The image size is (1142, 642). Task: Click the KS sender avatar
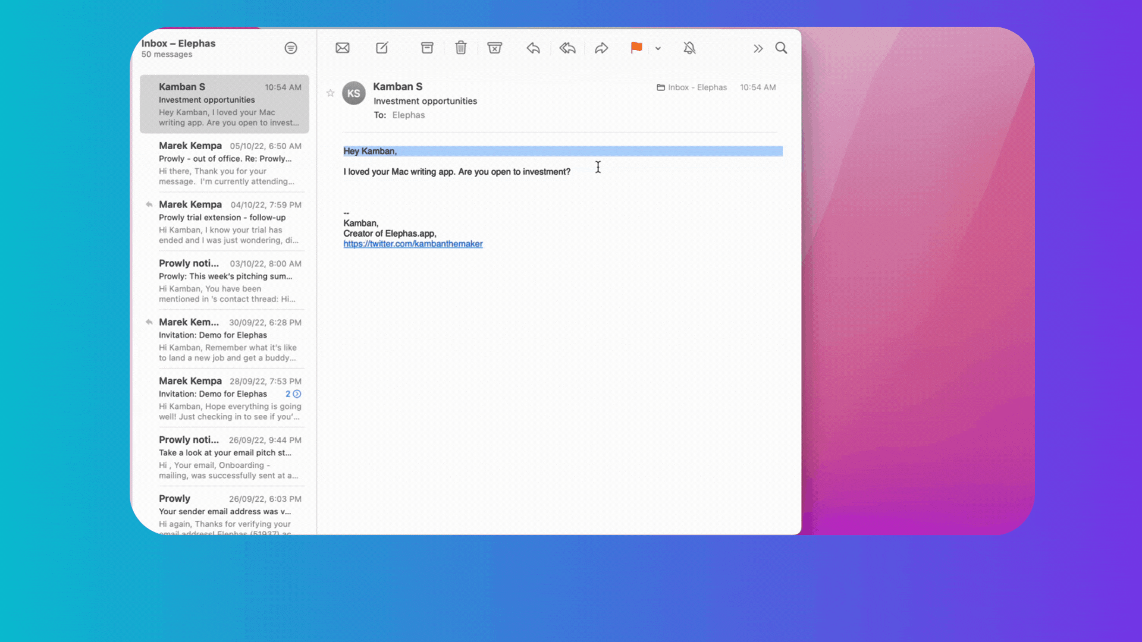pyautogui.click(x=354, y=93)
